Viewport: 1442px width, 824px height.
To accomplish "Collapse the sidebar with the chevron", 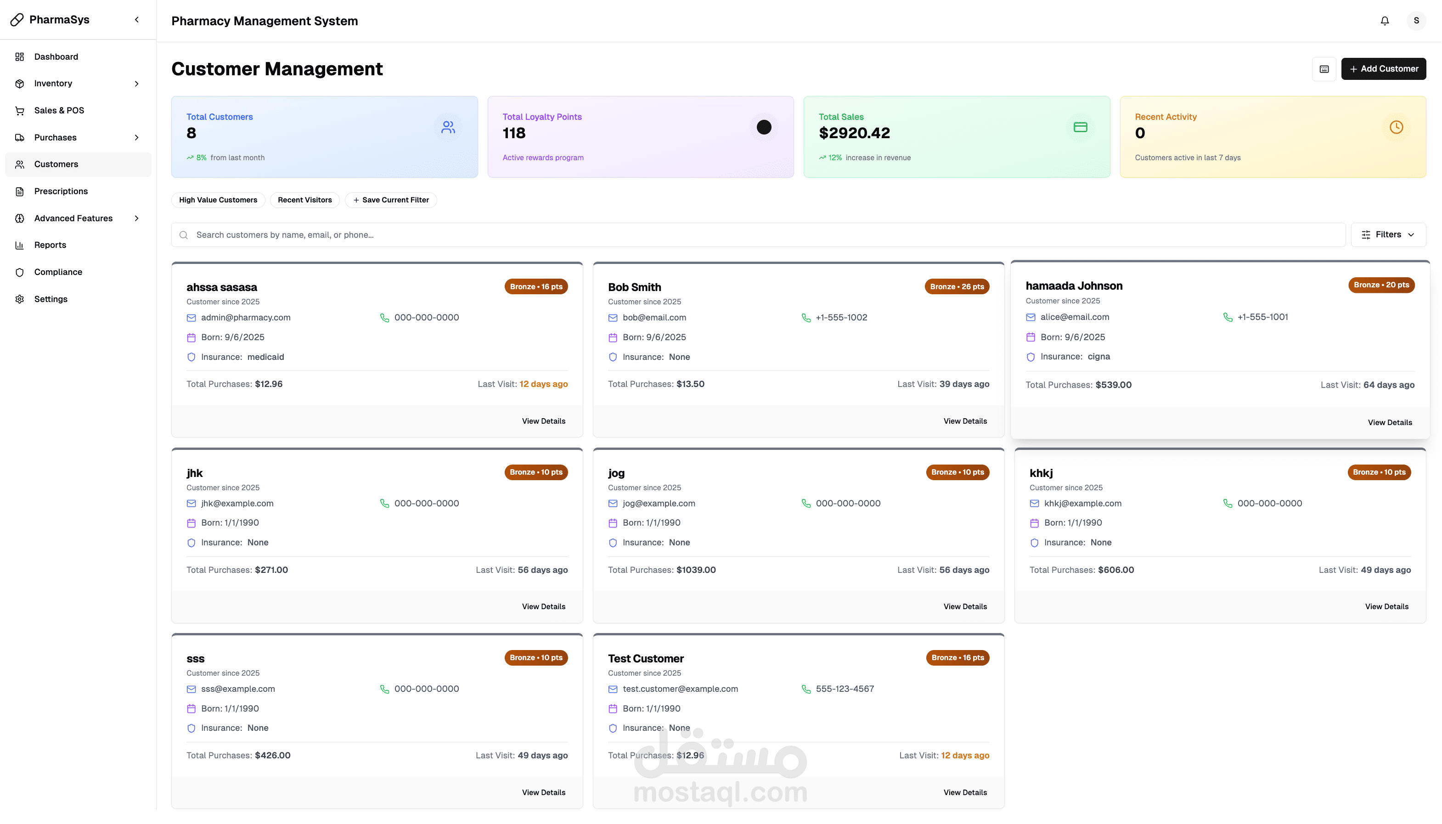I will pos(136,20).
